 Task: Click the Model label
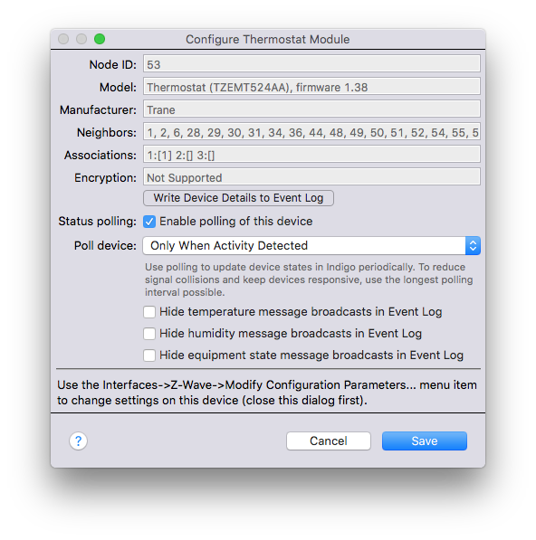pos(118,88)
